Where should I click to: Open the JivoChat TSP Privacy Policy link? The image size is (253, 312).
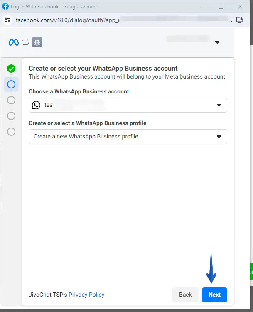click(x=86, y=295)
